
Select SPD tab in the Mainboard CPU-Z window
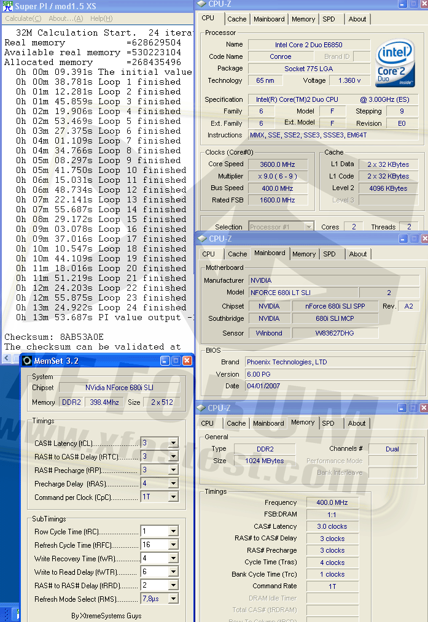pyautogui.click(x=329, y=254)
